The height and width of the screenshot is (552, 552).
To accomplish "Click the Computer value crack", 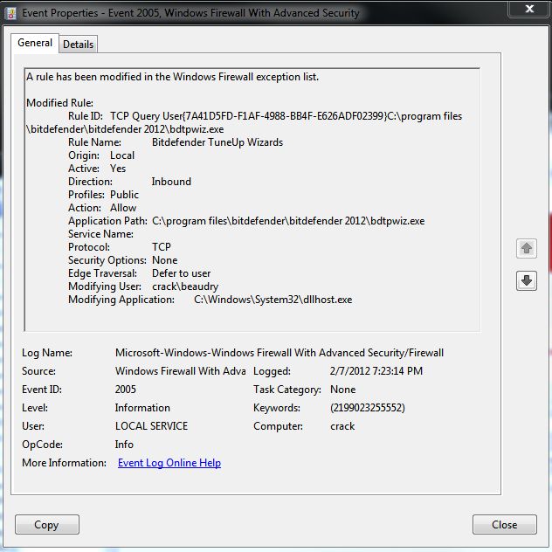I will tap(342, 426).
